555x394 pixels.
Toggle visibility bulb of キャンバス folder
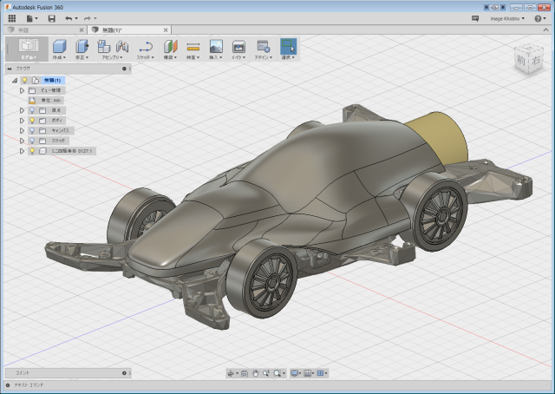pyautogui.click(x=32, y=131)
